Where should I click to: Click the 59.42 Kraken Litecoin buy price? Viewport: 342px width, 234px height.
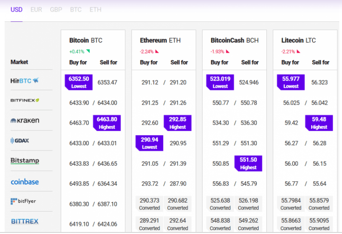click(x=291, y=123)
